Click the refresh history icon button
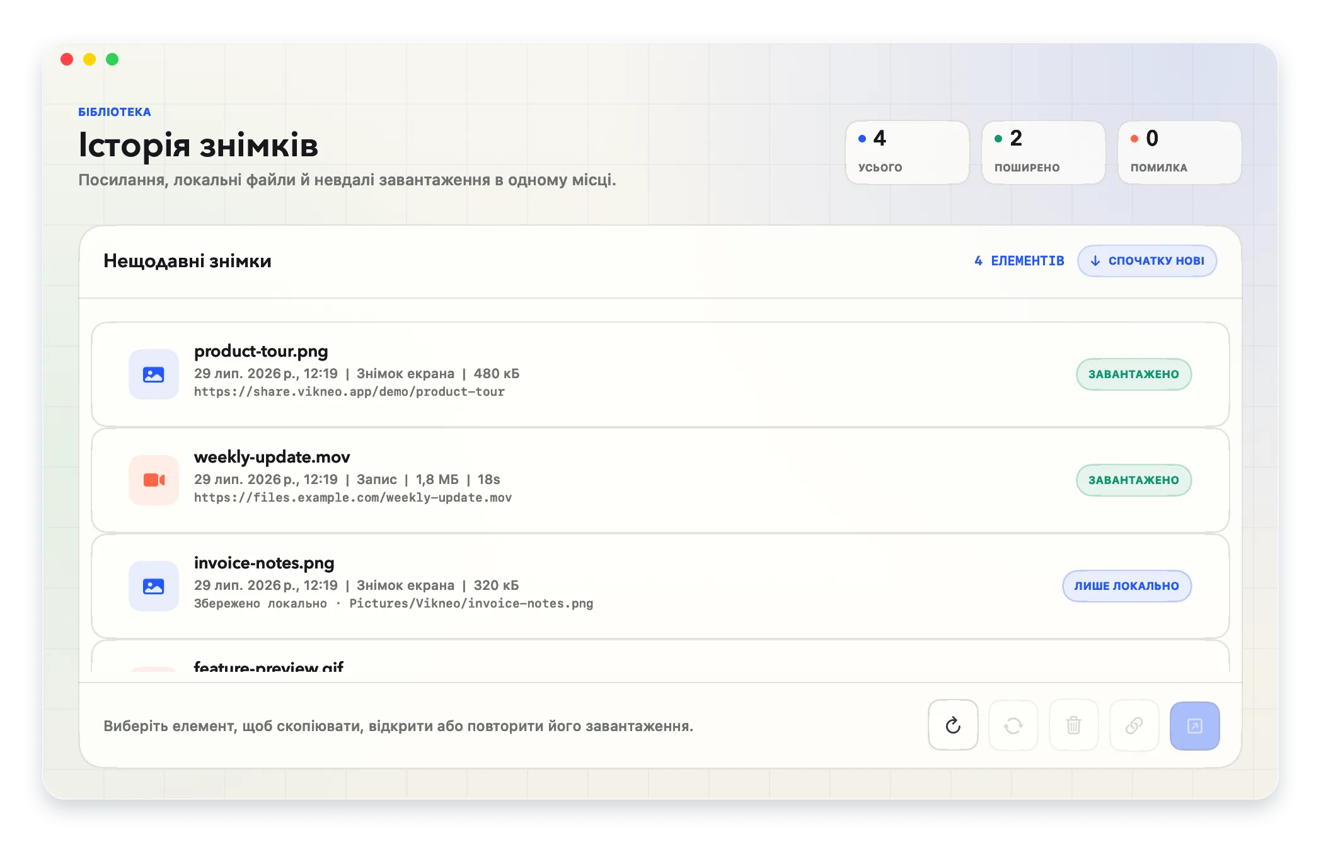The image size is (1321, 842). (953, 725)
